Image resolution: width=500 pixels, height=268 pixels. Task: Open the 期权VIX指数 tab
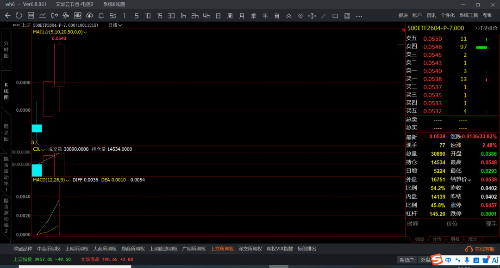point(280,249)
